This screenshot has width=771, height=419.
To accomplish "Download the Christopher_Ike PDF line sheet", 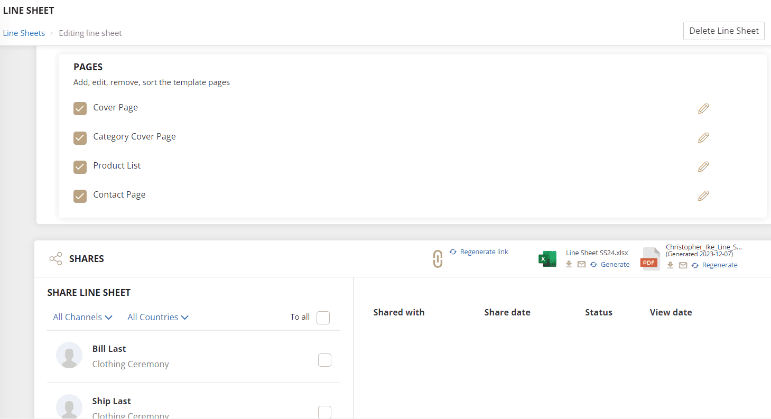I will [670, 265].
